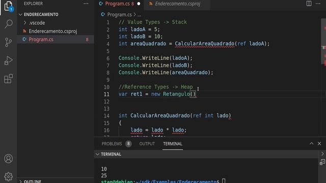Click line number 11 in gutter
The image size is (326, 183).
click(x=106, y=94)
